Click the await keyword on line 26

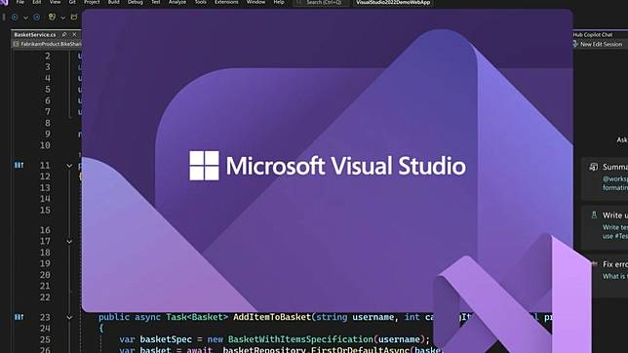[199, 350]
